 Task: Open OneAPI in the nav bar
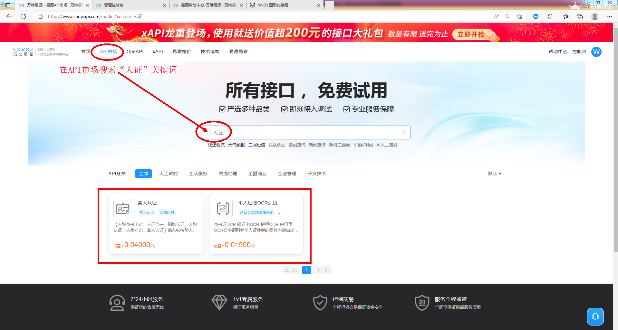[135, 52]
